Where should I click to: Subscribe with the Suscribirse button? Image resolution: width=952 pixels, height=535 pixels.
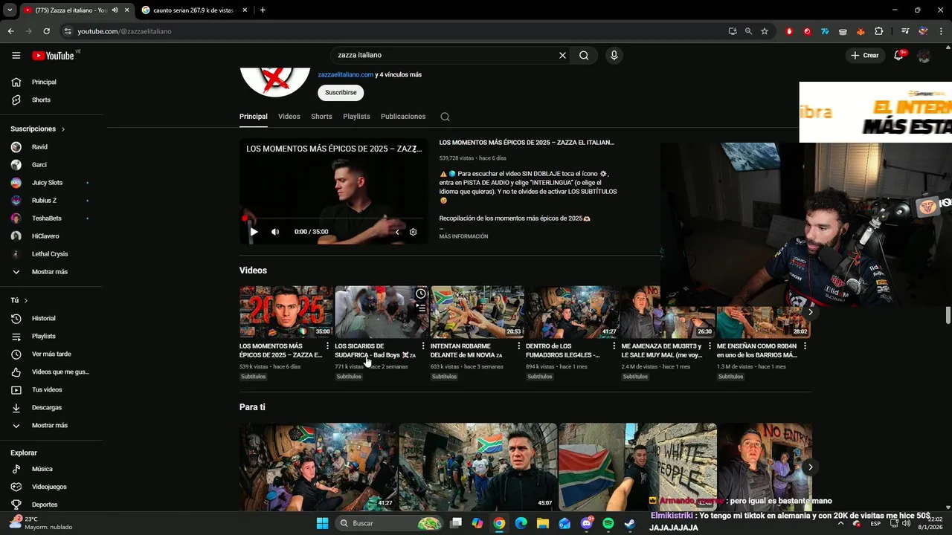pos(341,93)
